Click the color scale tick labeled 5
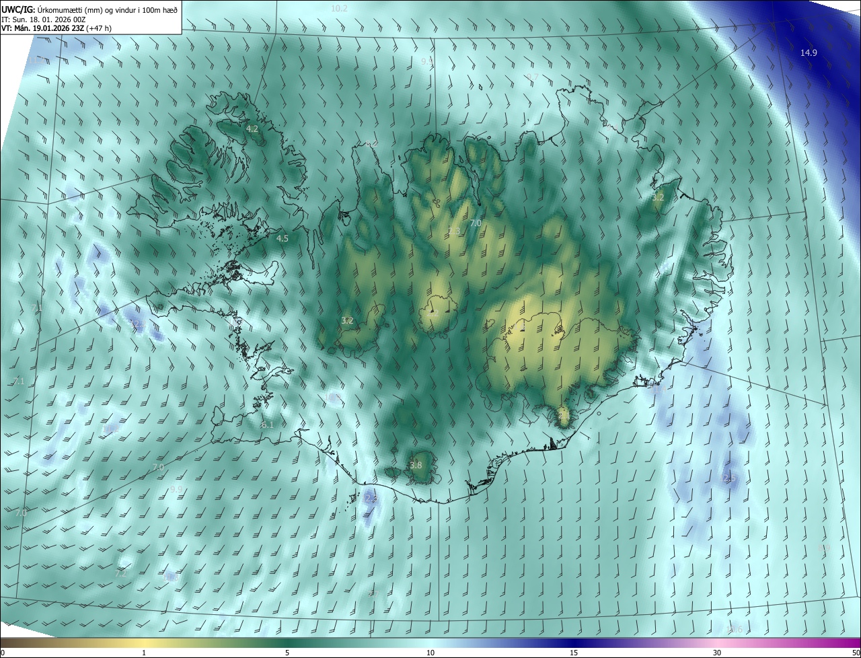Viewport: 861px width, 658px height. click(x=287, y=653)
